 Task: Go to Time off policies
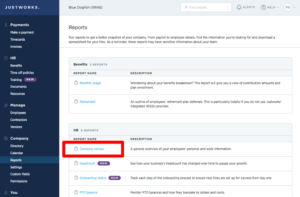click(x=22, y=73)
